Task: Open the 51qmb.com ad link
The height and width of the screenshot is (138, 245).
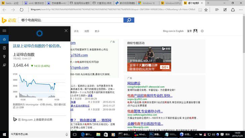Action: [80, 68]
